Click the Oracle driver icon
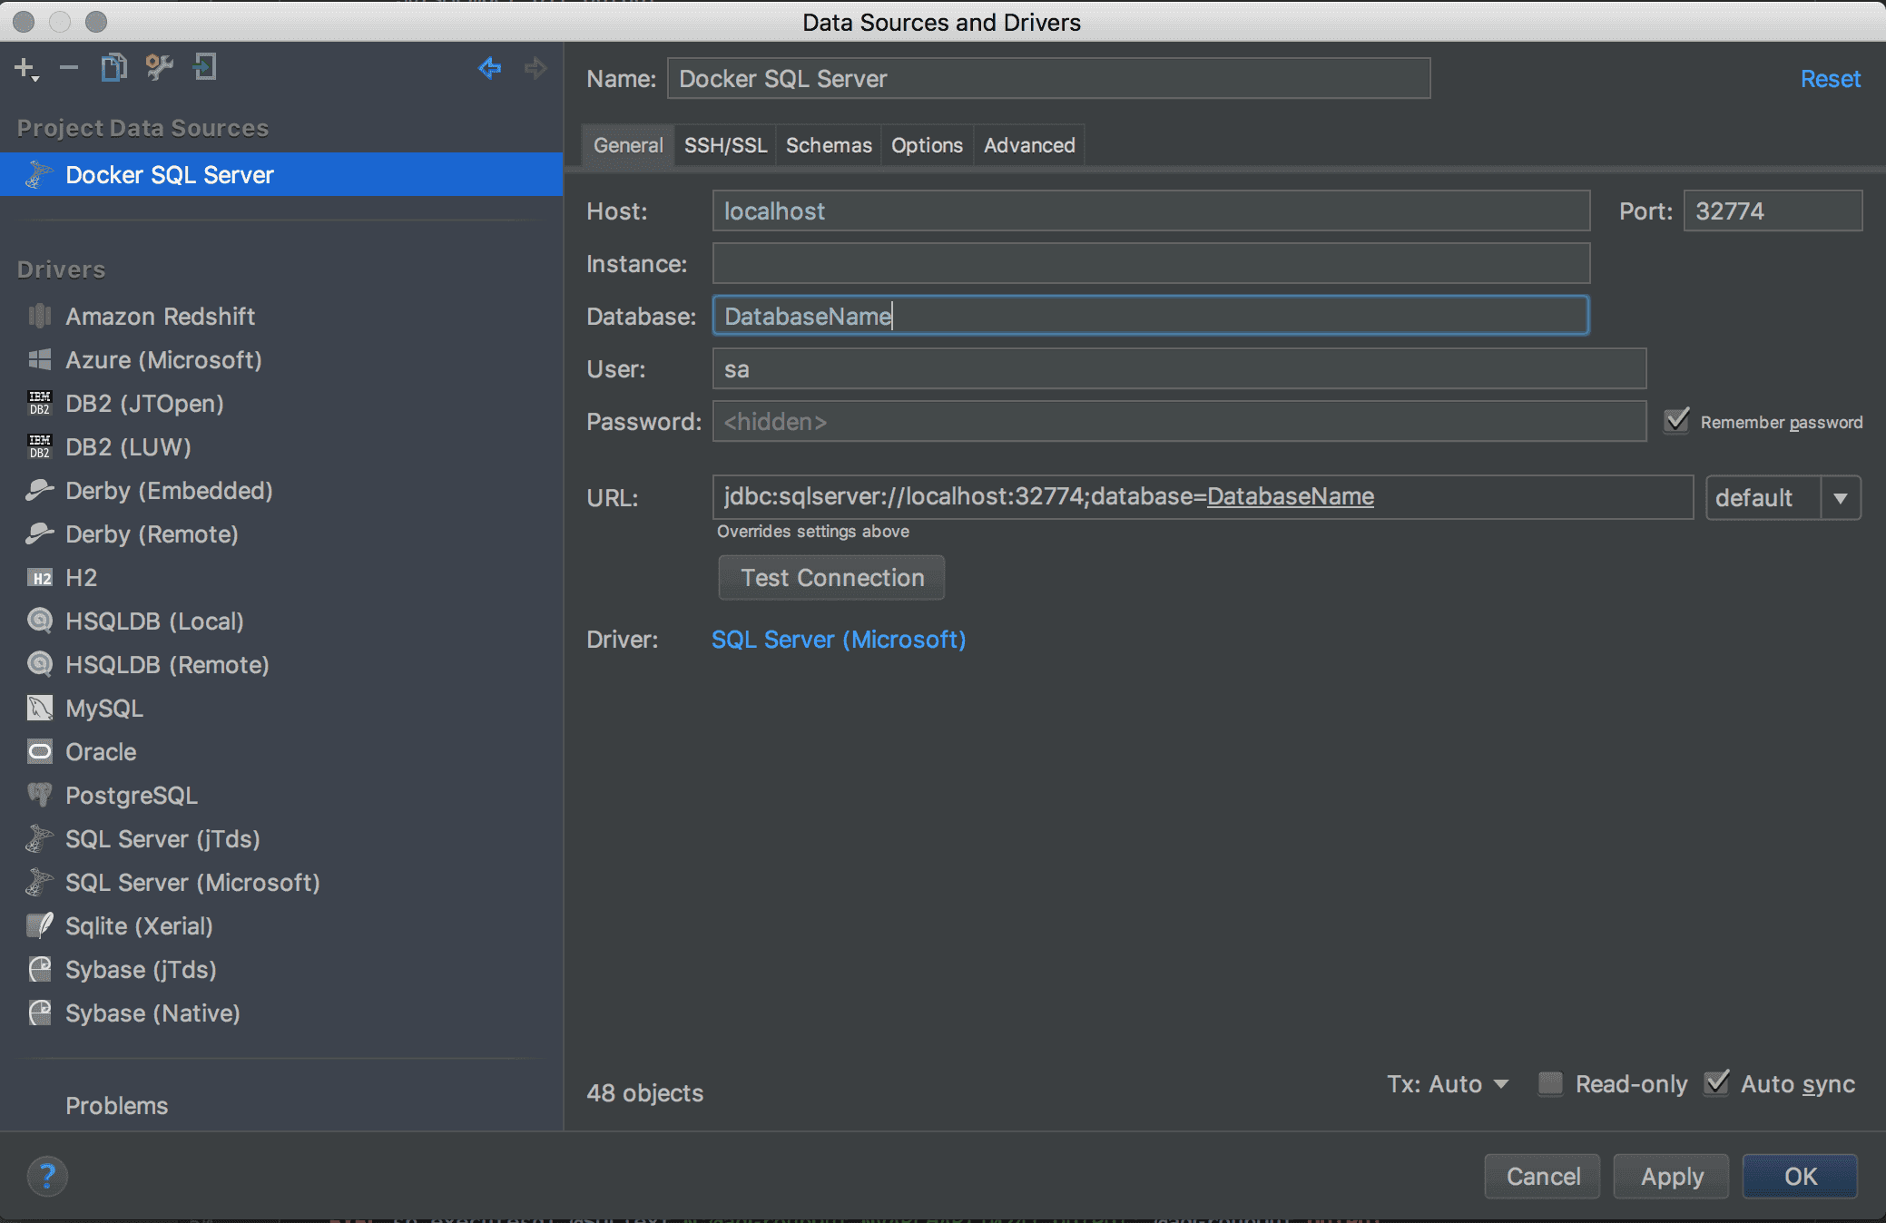 click(40, 751)
